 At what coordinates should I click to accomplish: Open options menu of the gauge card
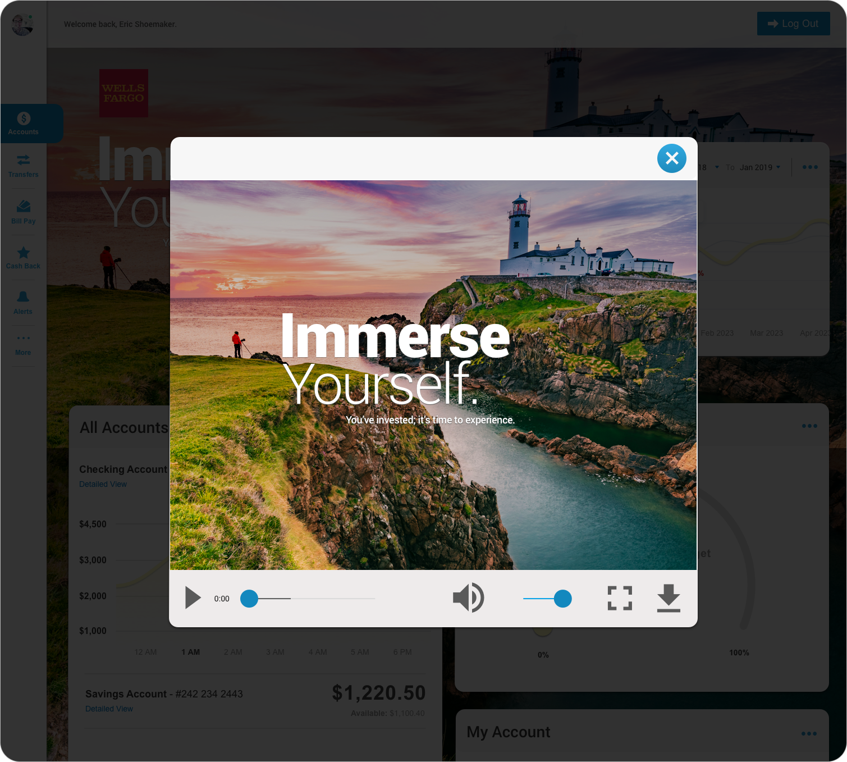pos(809,426)
